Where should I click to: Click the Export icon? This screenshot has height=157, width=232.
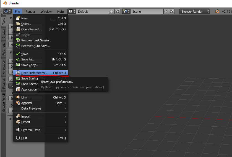(18, 122)
